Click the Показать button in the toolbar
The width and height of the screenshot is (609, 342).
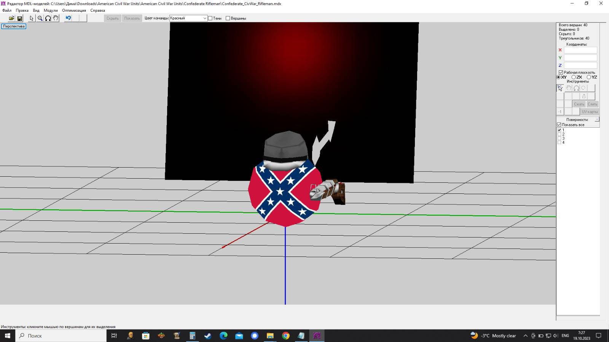coord(132,18)
